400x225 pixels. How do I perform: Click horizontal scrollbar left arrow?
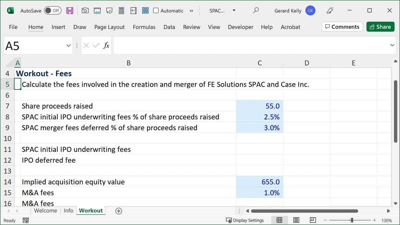pyautogui.click(x=247, y=211)
